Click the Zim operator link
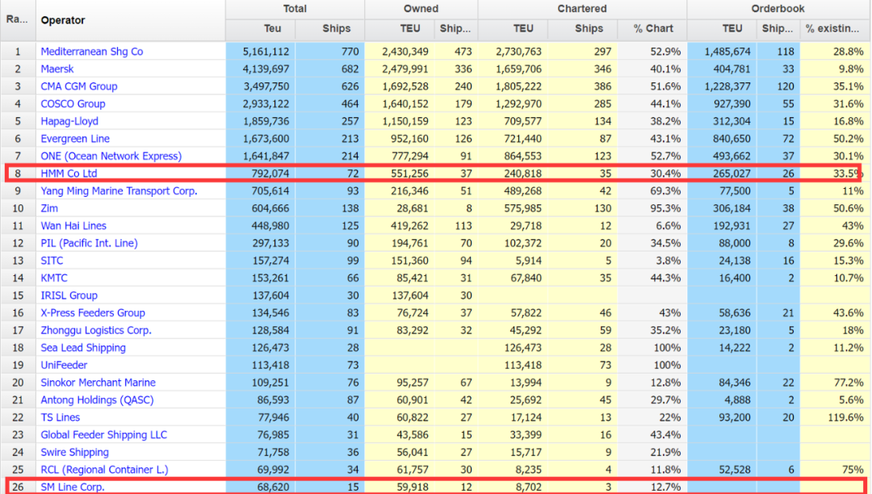This screenshot has width=872, height=494. pyautogui.click(x=49, y=208)
